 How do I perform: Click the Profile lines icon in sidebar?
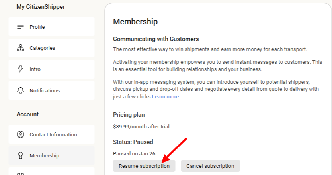pos(20,27)
